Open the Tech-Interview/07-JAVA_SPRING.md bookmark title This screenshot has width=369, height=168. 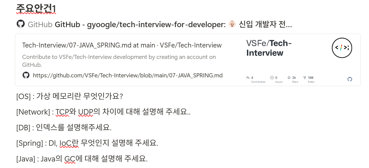pyautogui.click(x=122, y=45)
